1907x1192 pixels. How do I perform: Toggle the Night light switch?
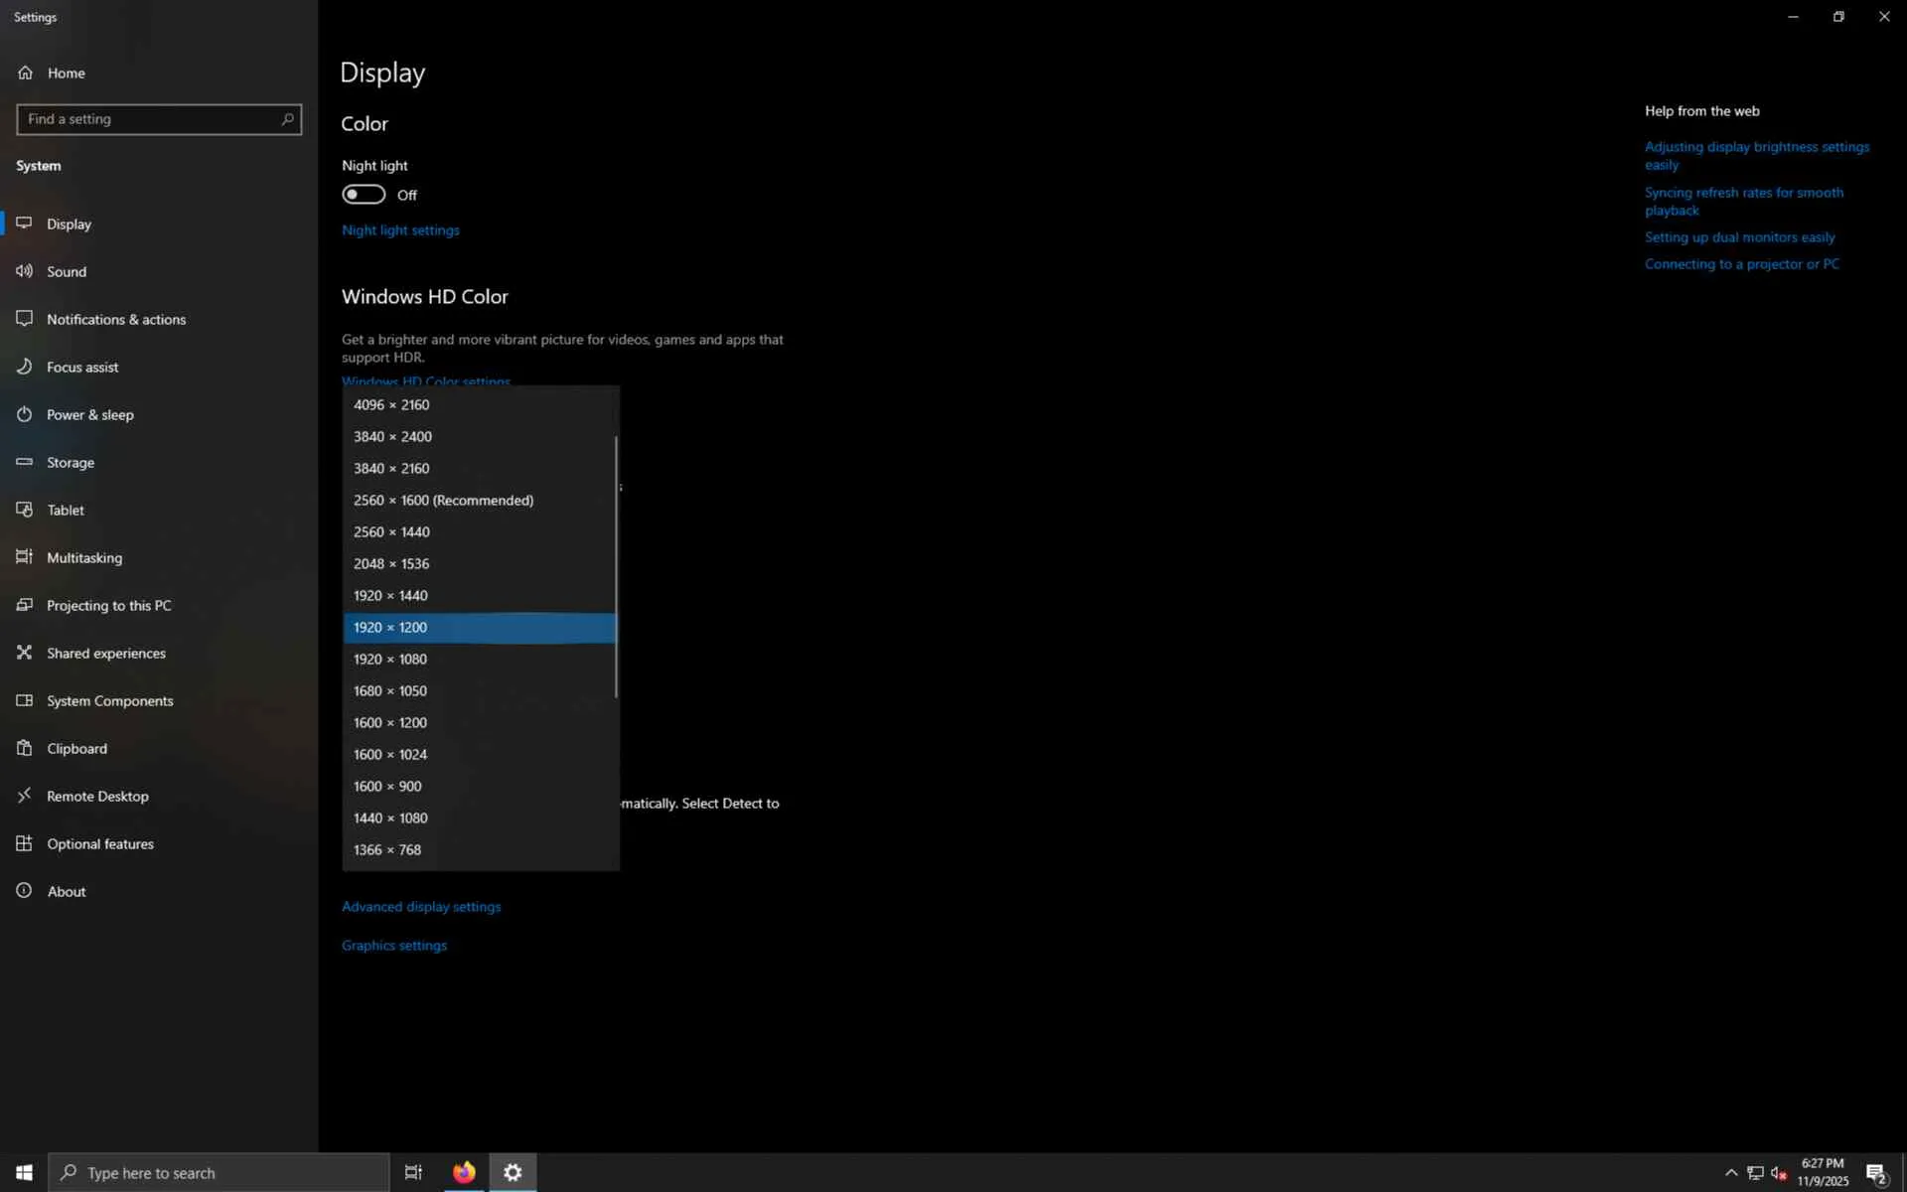(x=364, y=195)
